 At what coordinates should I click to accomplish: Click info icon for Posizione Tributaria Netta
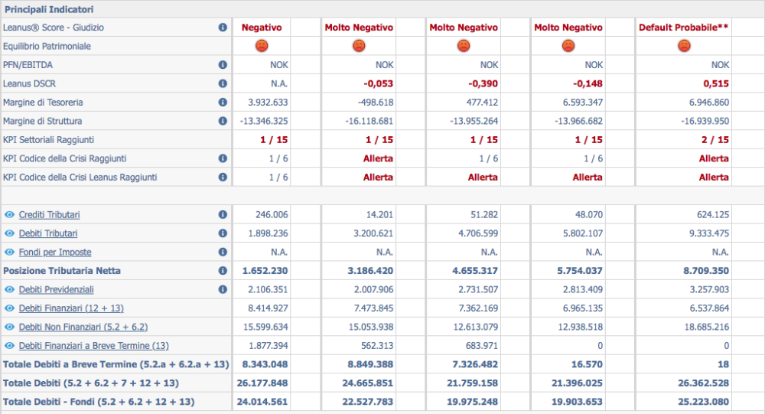point(223,270)
